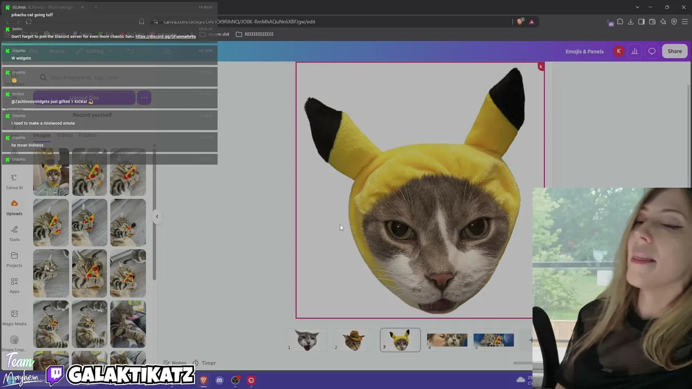Image resolution: width=692 pixels, height=389 pixels.
Task: Collapse the uploads side panel arrow
Action: pyautogui.click(x=157, y=217)
